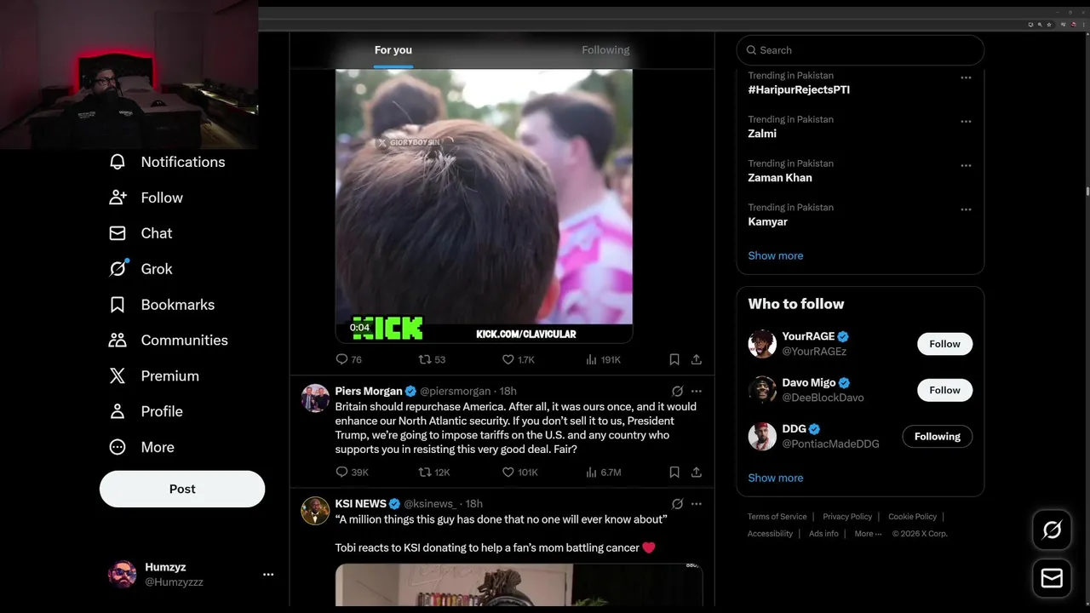Image resolution: width=1090 pixels, height=613 pixels.
Task: Repost the Kick video post (53)
Action: tap(432, 359)
